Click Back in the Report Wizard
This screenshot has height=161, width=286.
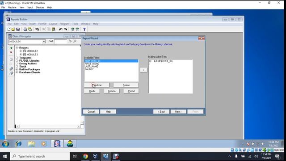coord(161,111)
